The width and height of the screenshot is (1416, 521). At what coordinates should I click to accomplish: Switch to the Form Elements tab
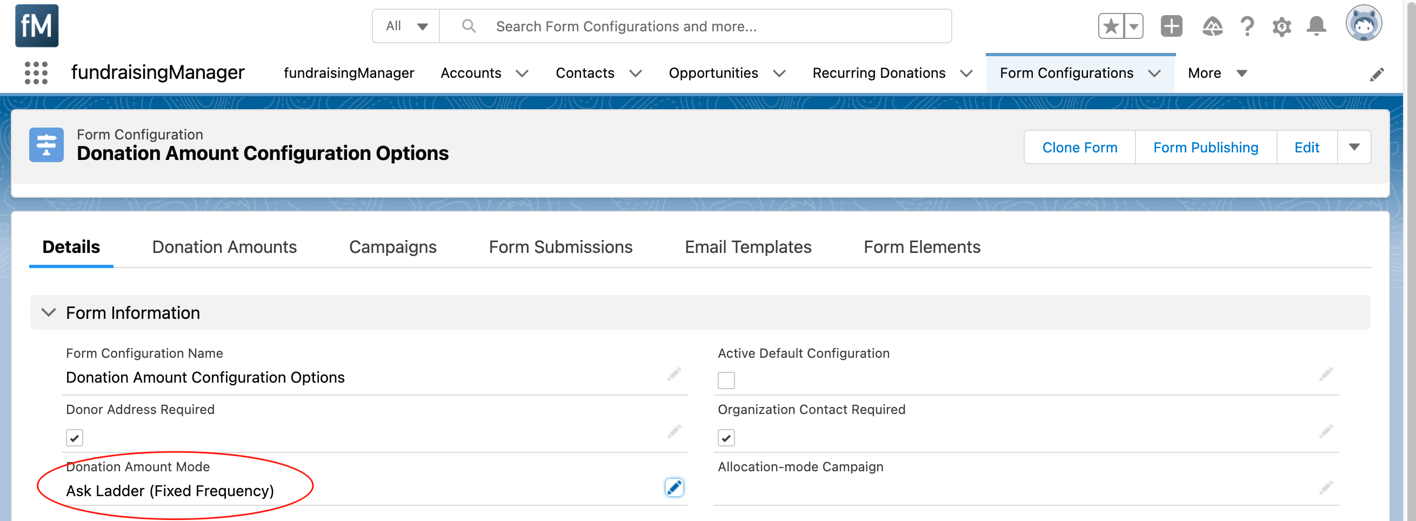922,248
